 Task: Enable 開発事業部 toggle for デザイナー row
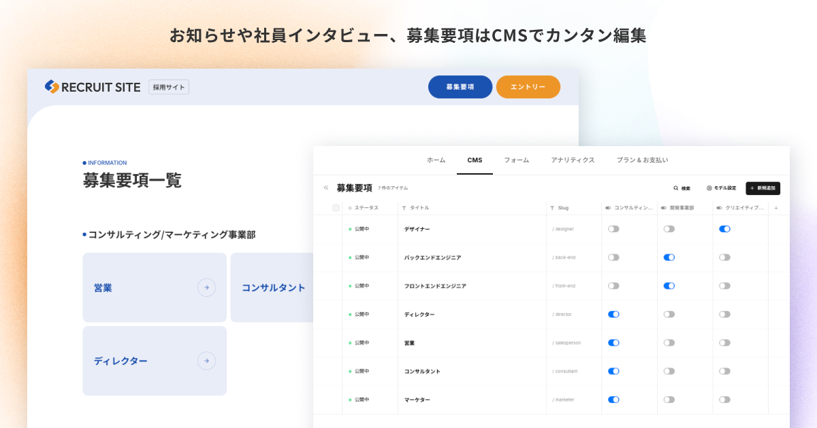point(669,228)
